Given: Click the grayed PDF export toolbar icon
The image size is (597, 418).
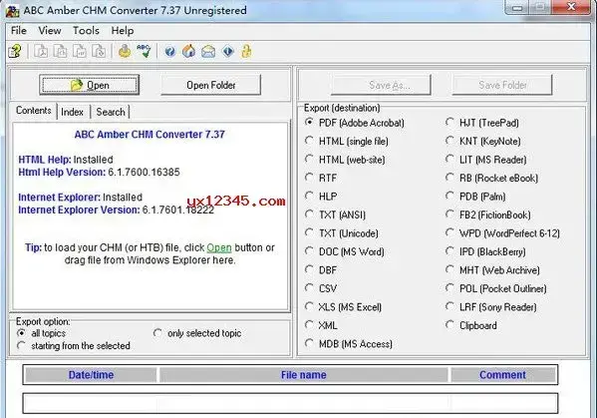Looking at the screenshot, I should click(41, 52).
